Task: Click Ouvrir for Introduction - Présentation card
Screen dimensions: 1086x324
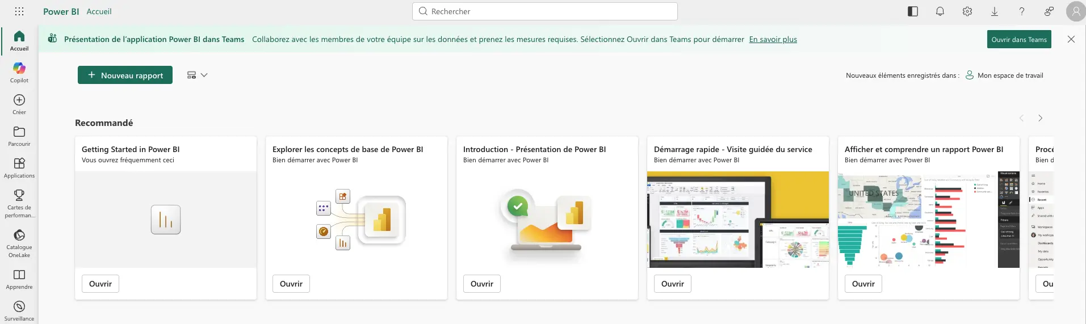Action: 482,284
